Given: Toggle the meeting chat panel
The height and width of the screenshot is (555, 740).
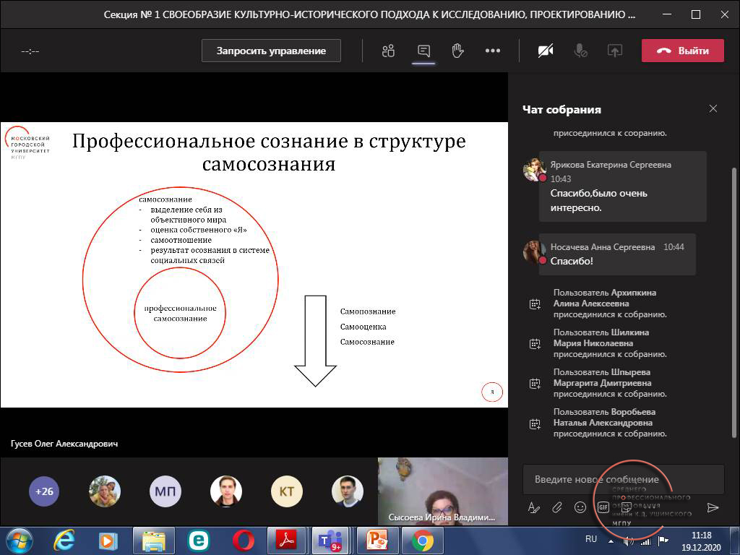Looking at the screenshot, I should click(423, 51).
